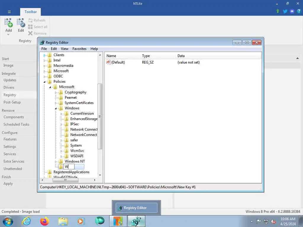The width and height of the screenshot is (303, 227).
Task: Open the View menu in Registry Editor
Action: pos(65,49)
